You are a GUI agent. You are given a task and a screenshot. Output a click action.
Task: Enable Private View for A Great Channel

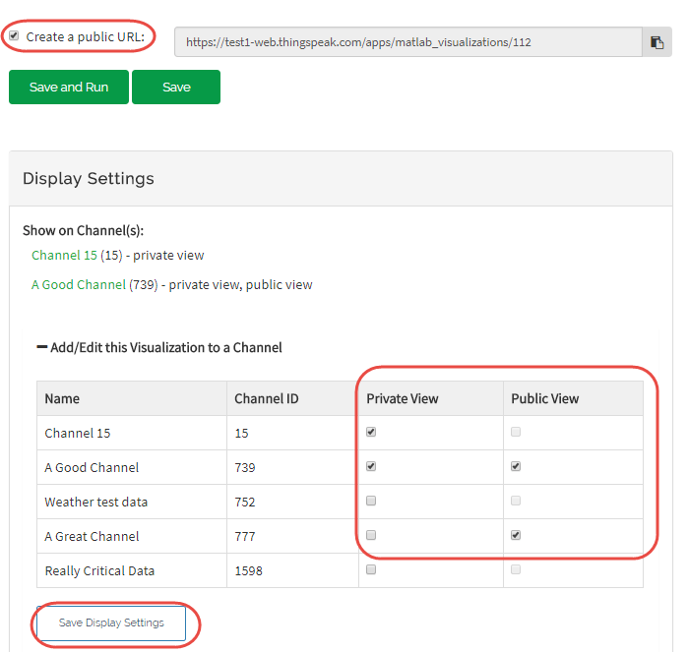pos(371,535)
